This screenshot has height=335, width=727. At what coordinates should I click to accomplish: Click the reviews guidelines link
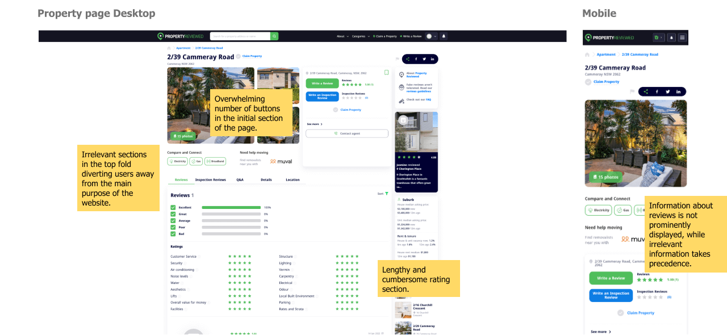(x=419, y=90)
